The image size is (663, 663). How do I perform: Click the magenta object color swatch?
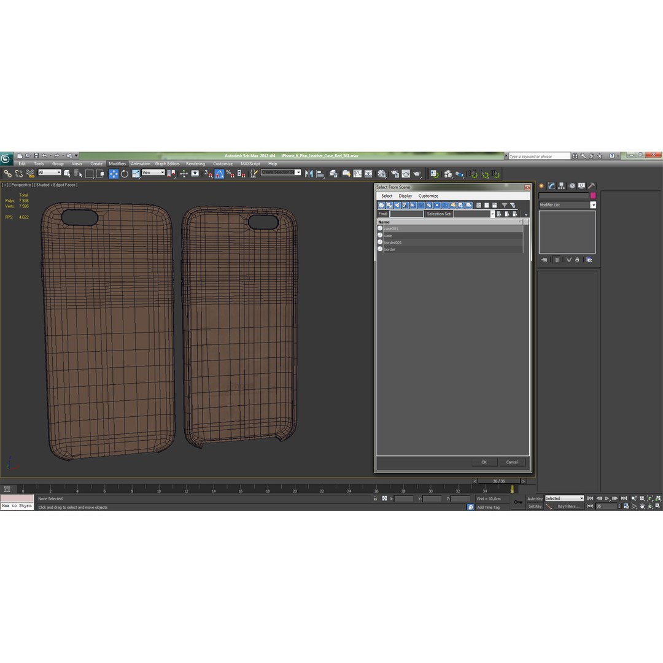pos(593,195)
